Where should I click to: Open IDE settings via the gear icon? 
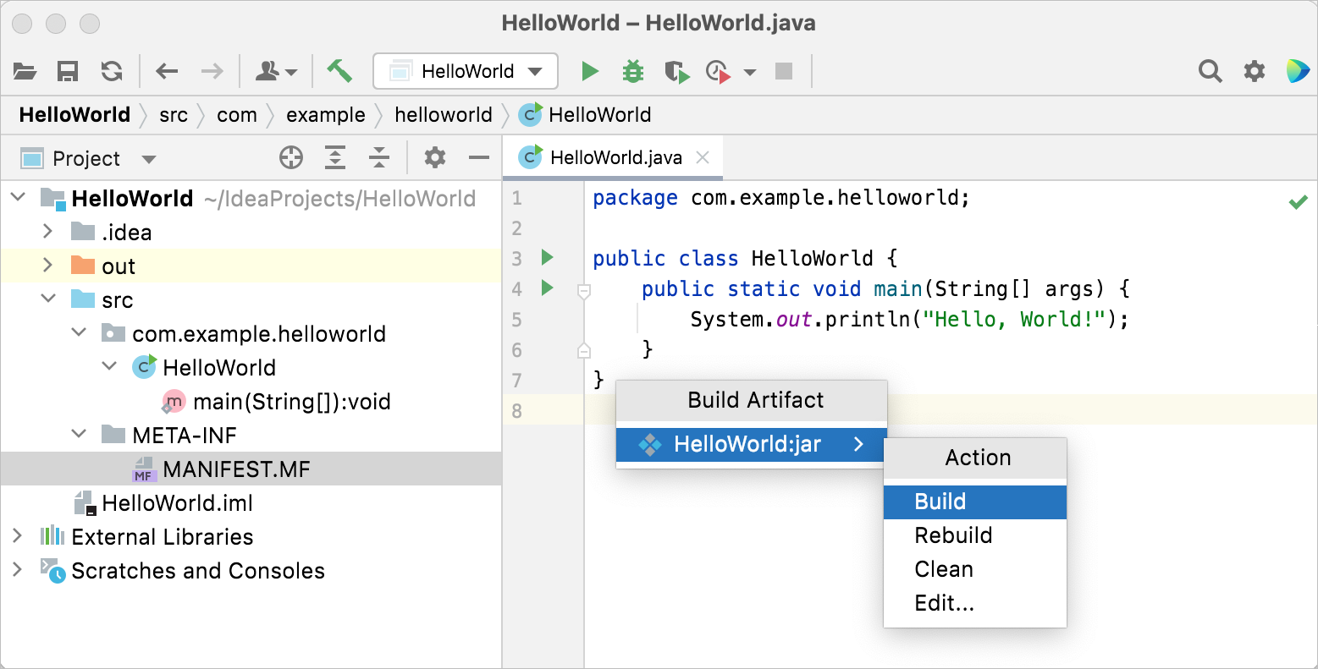(x=1253, y=71)
